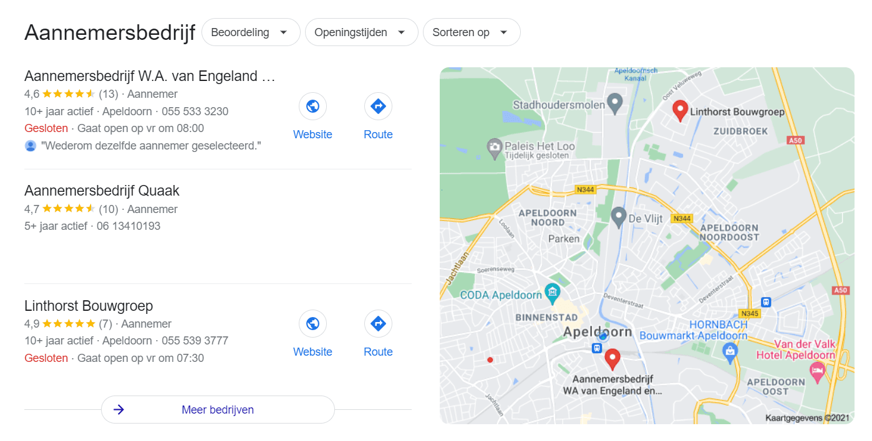Click CODA Apeldoorn museum marker
The height and width of the screenshot is (441, 872).
click(552, 293)
